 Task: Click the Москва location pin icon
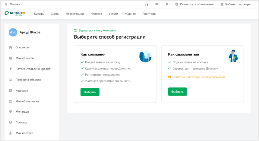pos(7,4)
